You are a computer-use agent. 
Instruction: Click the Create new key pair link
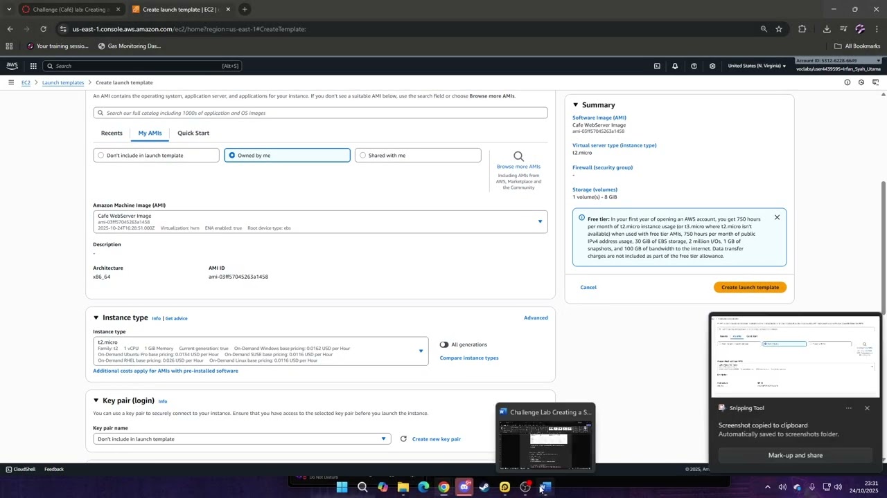click(437, 439)
